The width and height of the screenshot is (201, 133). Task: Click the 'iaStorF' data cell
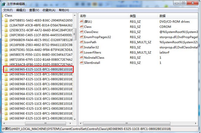tap(165, 52)
